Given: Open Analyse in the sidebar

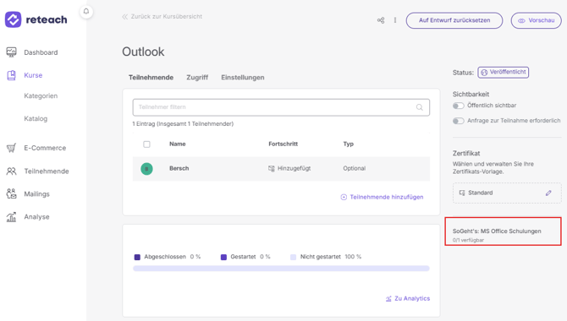Looking at the screenshot, I should 36,216.
